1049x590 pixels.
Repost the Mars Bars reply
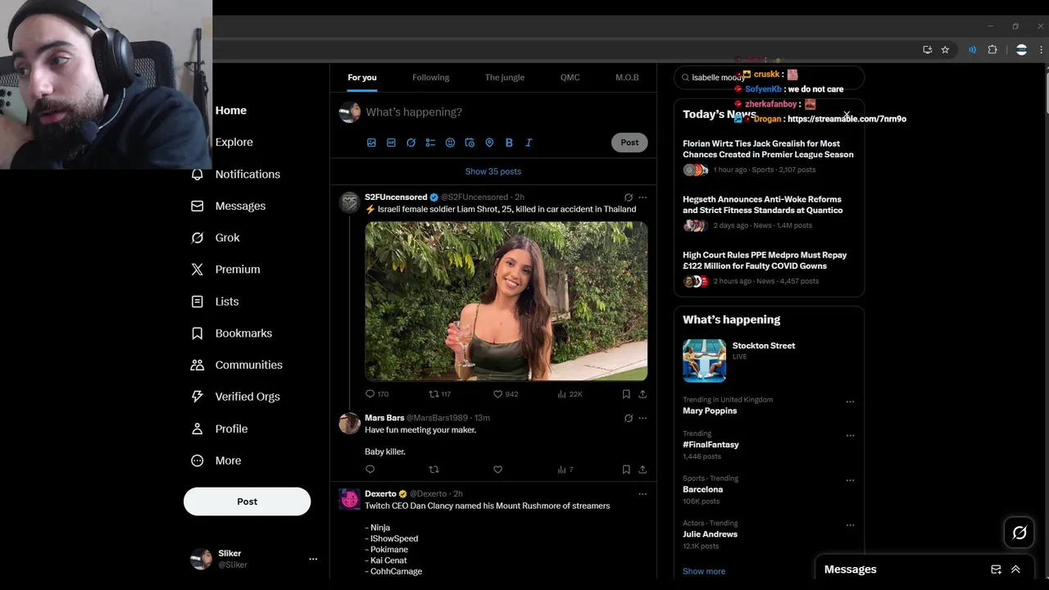click(434, 470)
